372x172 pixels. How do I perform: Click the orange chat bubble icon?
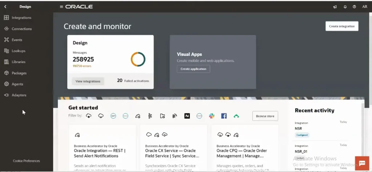[x=362, y=163]
